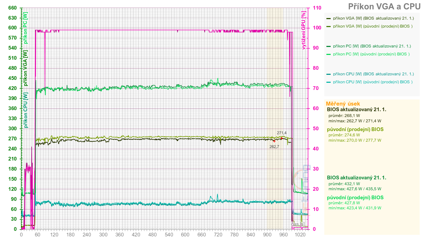Select legend entry příkon PC původní (prodejní) BIOS
Screen dimensions: 425x238
point(368,54)
